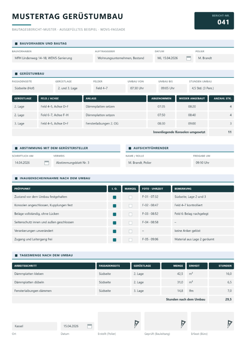Click the signature pen icon for Erfasst (Büro)
This screenshot has width=246, height=348.
tap(230, 324)
